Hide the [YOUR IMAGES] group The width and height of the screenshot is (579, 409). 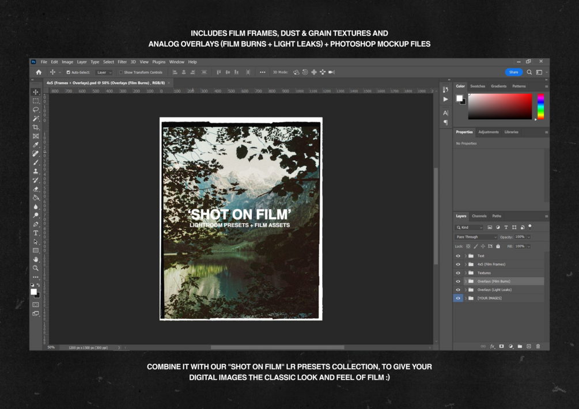click(458, 298)
